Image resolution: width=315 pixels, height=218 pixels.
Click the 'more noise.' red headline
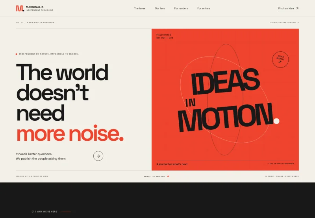70,134
